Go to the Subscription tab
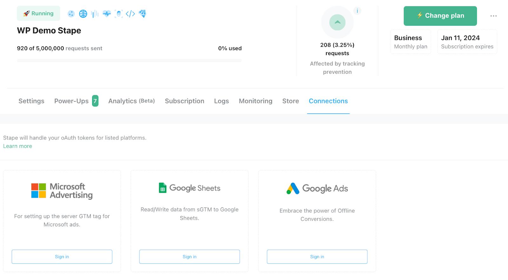 [x=184, y=101]
